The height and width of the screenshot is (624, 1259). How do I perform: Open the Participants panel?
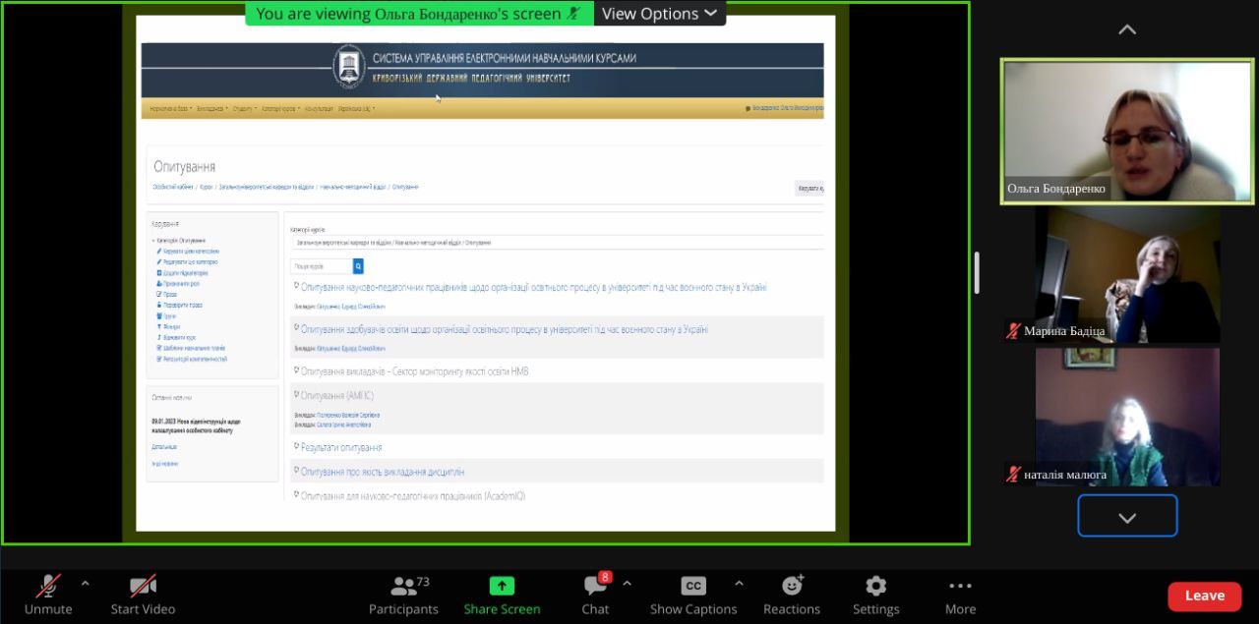click(403, 587)
